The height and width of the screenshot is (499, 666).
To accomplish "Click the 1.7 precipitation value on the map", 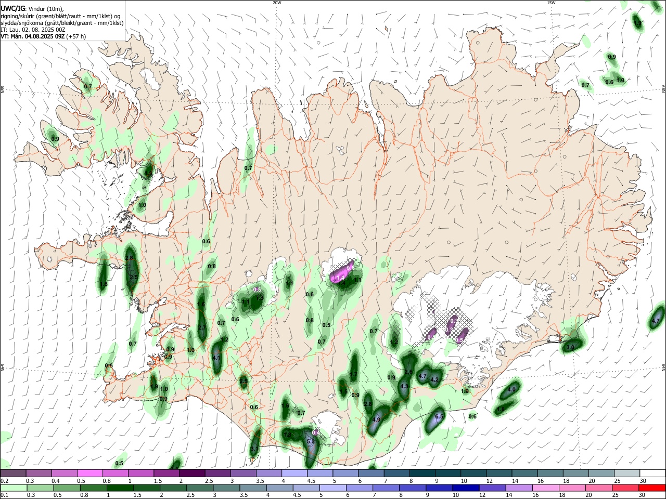I will tap(353, 375).
